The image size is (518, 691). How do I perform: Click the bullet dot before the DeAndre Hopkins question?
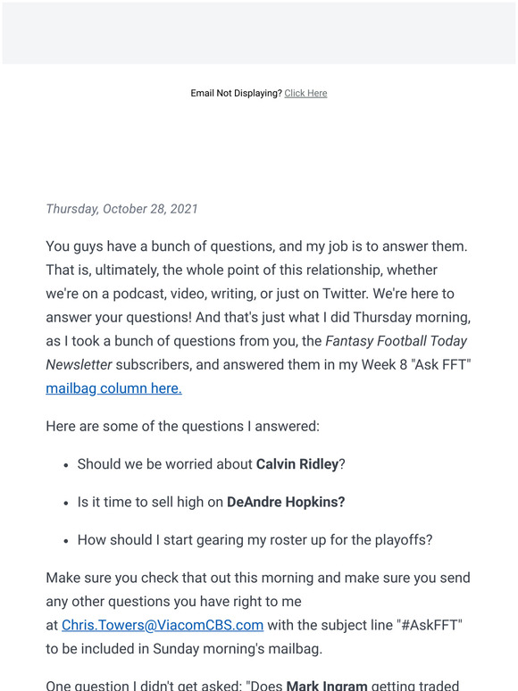coord(66,503)
